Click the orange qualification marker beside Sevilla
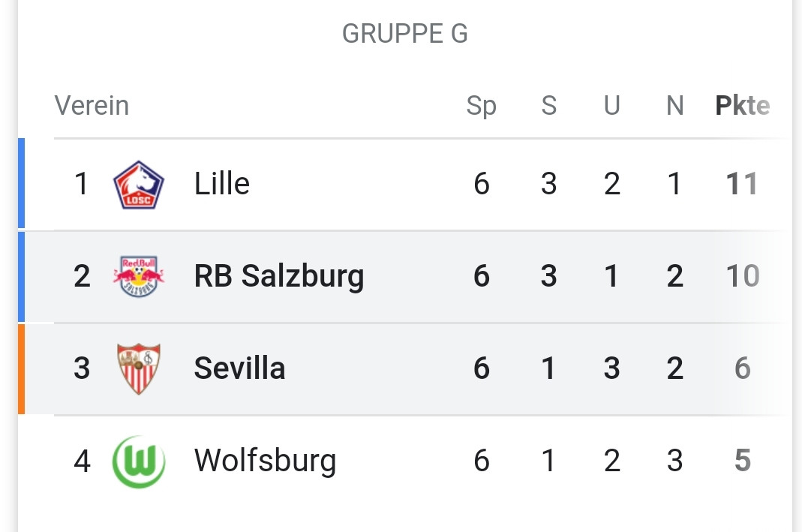The image size is (802, 532). tap(22, 368)
